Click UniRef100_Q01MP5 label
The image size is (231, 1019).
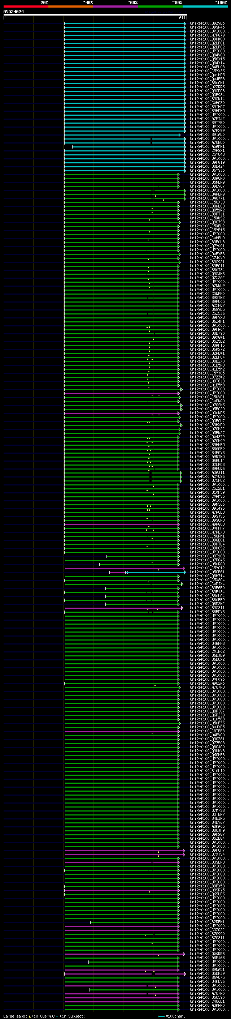click(x=207, y=75)
